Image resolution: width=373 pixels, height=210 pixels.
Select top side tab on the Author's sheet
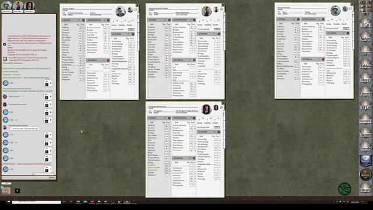click(138, 17)
